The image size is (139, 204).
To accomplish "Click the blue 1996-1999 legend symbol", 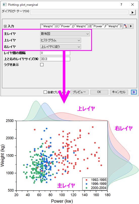I will [86, 184].
